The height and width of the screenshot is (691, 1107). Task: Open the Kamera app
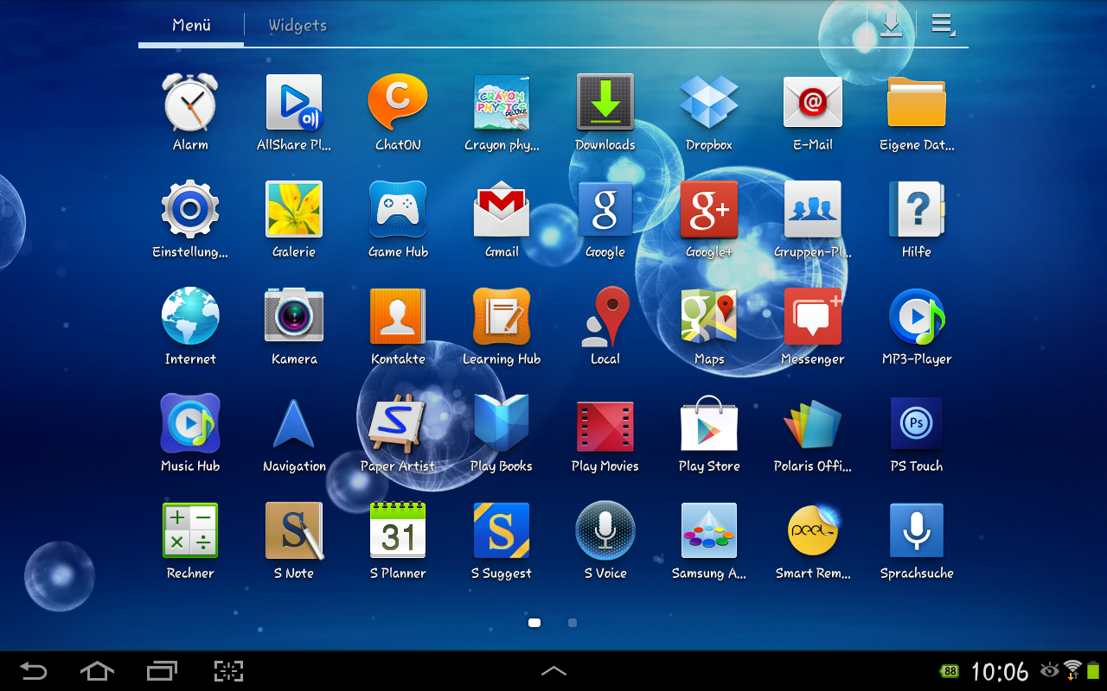(294, 317)
